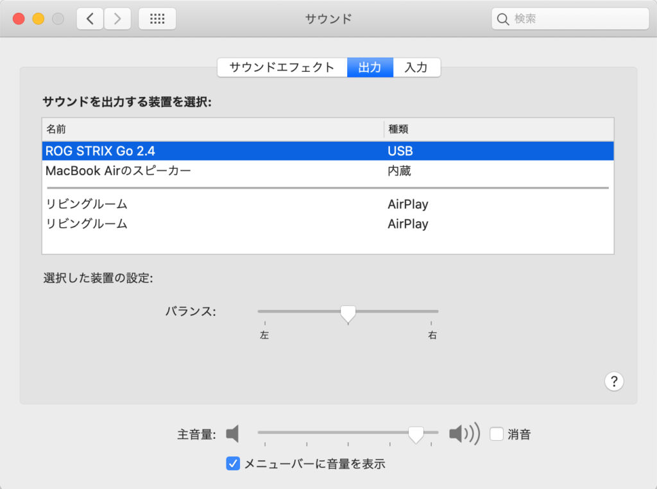Click the 名前 column header
This screenshot has width=657, height=489.
[213, 129]
